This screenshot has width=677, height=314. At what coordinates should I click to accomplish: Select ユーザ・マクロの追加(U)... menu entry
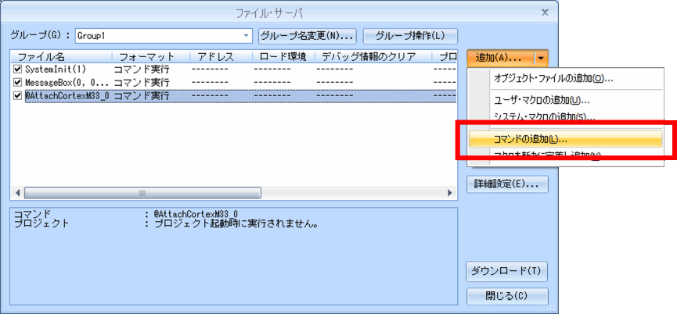(x=541, y=100)
